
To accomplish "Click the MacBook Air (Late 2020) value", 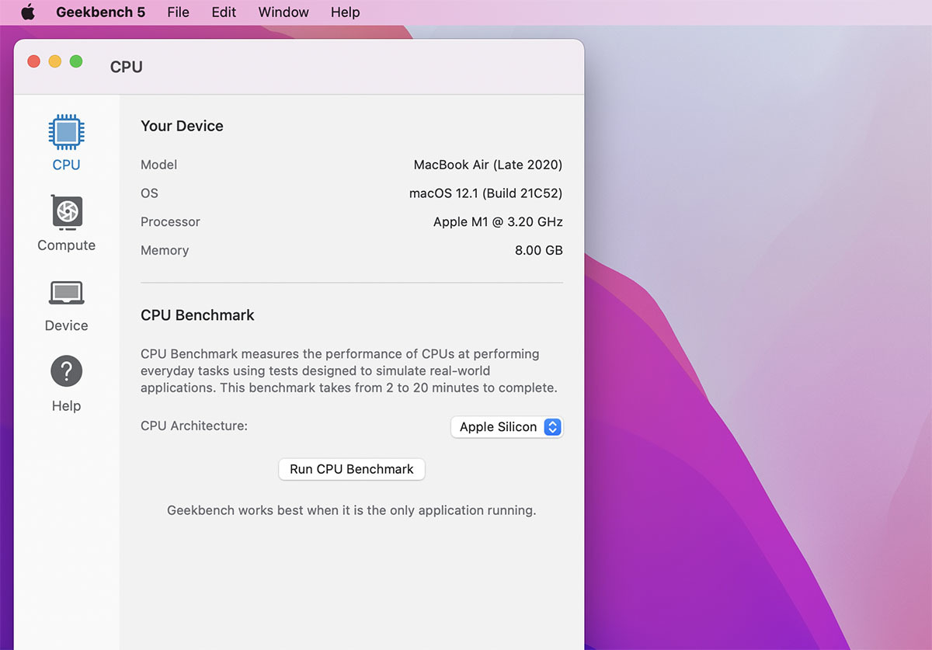I will coord(488,165).
